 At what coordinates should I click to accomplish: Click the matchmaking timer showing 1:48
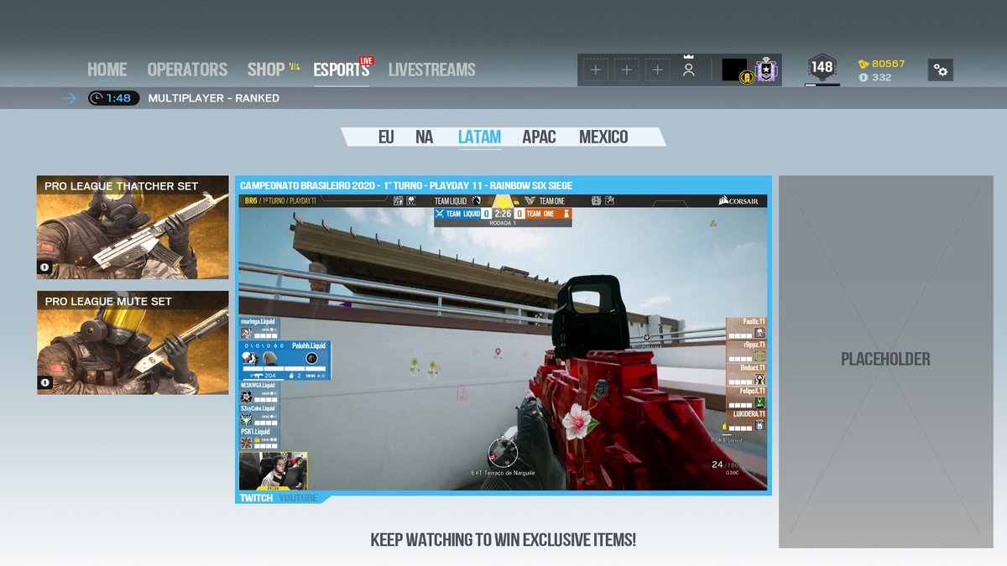[x=113, y=98]
